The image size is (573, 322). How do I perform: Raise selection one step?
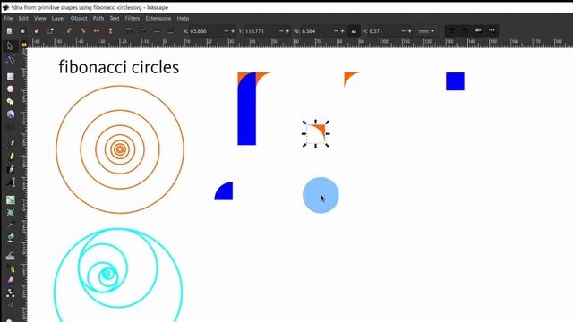[x=143, y=31]
